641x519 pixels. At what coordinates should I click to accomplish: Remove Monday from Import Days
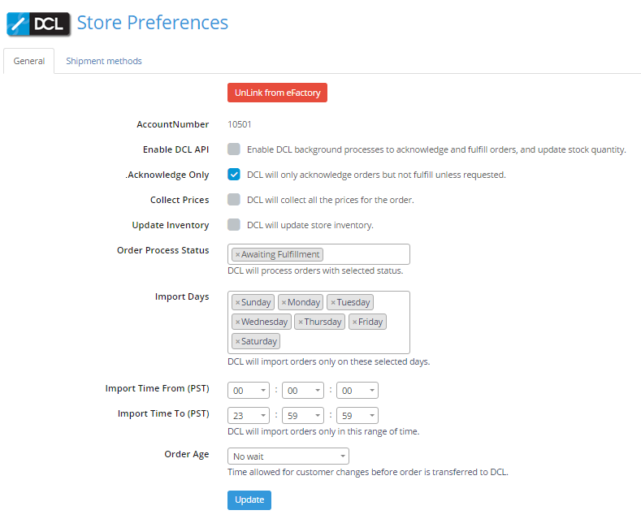pos(284,302)
